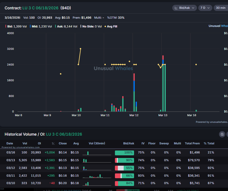Click the -40 OI change value
The height and width of the screenshot is (191, 228).
(x=52, y=183)
